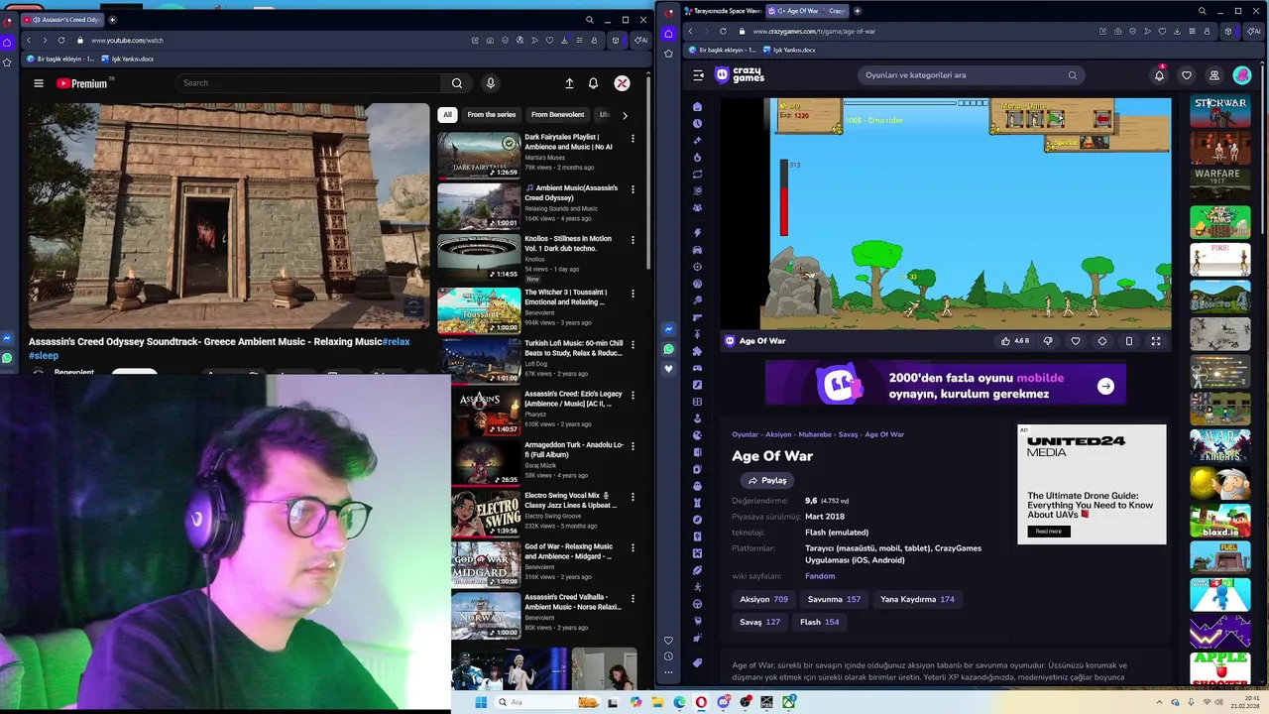Open YouTube notifications bell
1269x714 pixels.
(x=593, y=83)
